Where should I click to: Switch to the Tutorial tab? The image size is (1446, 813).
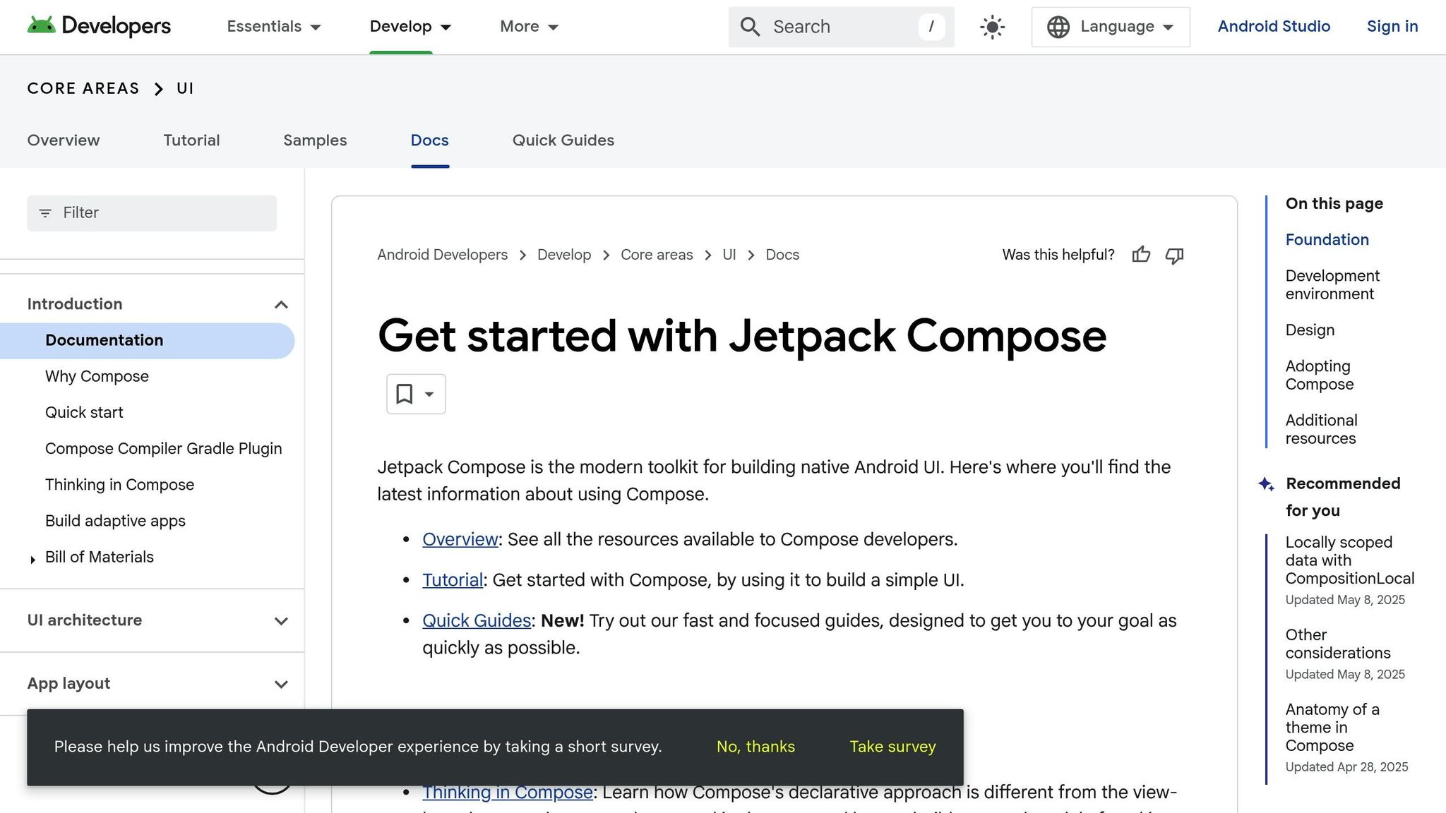click(191, 140)
